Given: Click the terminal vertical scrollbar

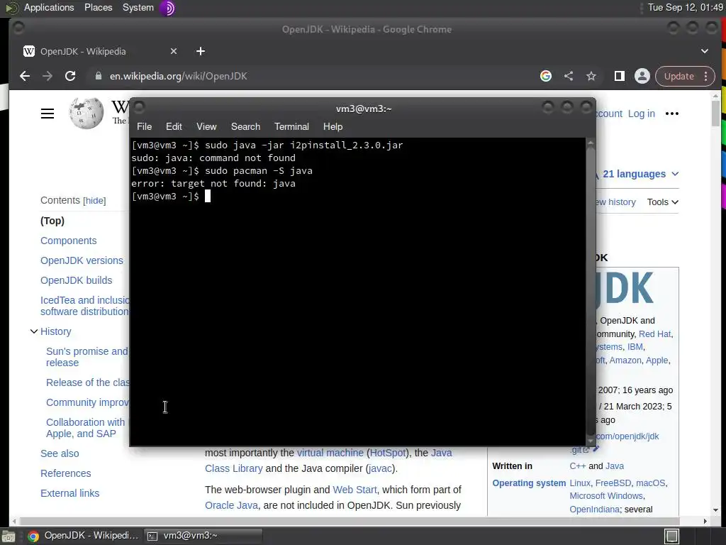Looking at the screenshot, I should [x=591, y=291].
